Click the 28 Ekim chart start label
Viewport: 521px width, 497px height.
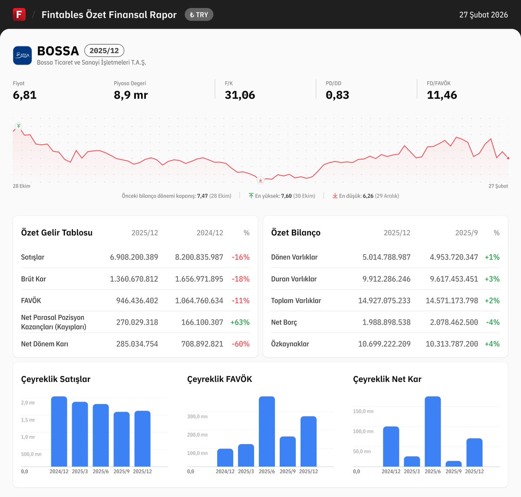tap(22, 186)
